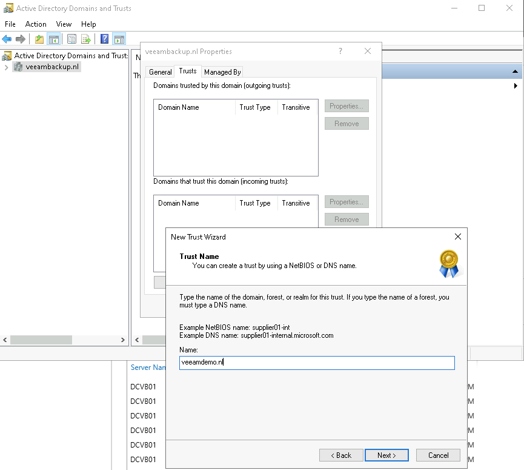
Task: Click the Back arrow toolbar icon
Action: pos(7,39)
